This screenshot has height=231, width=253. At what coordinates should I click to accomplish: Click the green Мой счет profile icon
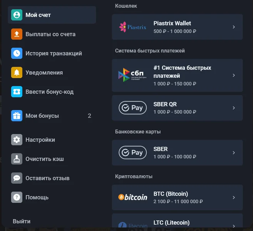click(17, 15)
